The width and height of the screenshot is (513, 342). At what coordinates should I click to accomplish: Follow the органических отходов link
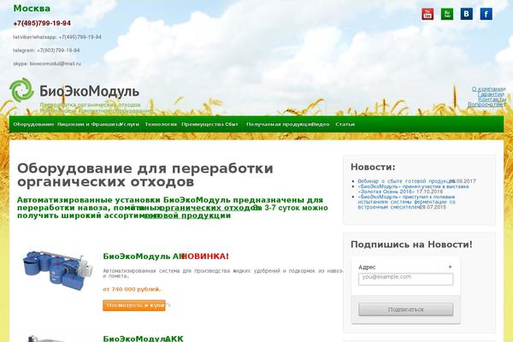tap(209, 208)
